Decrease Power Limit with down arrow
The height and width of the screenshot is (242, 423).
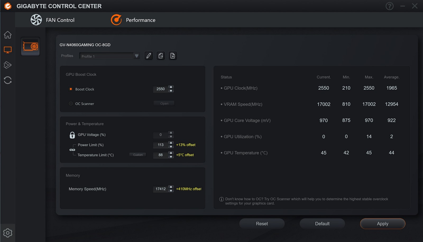click(x=171, y=147)
